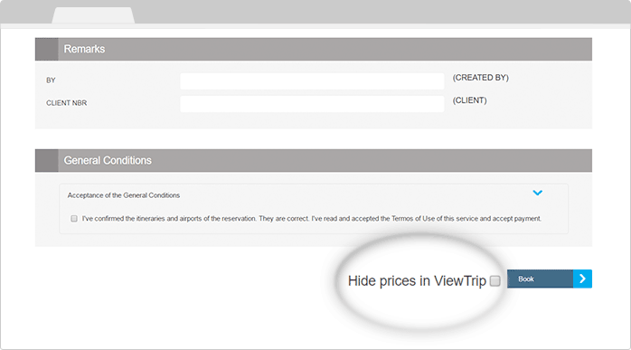Click the Hide prices in ViewTrip label
This screenshot has width=631, height=350.
point(417,280)
